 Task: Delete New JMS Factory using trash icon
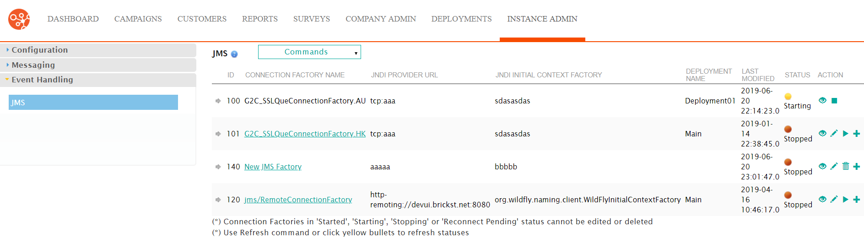click(x=846, y=166)
